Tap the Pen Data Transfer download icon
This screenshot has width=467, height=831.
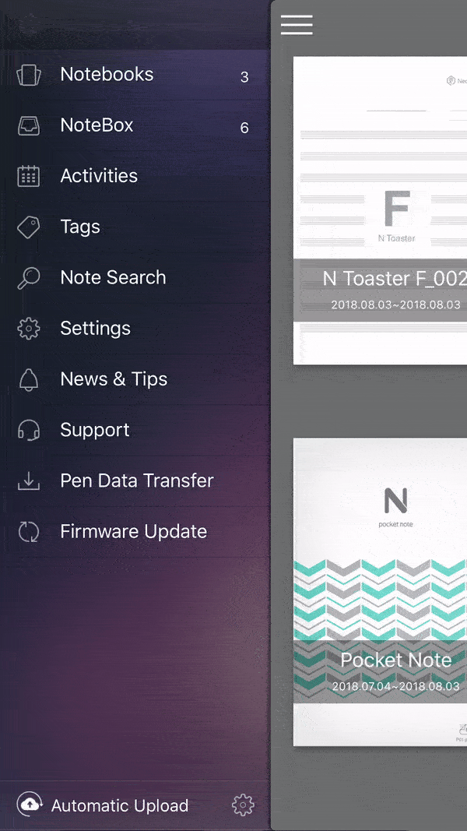[29, 481]
